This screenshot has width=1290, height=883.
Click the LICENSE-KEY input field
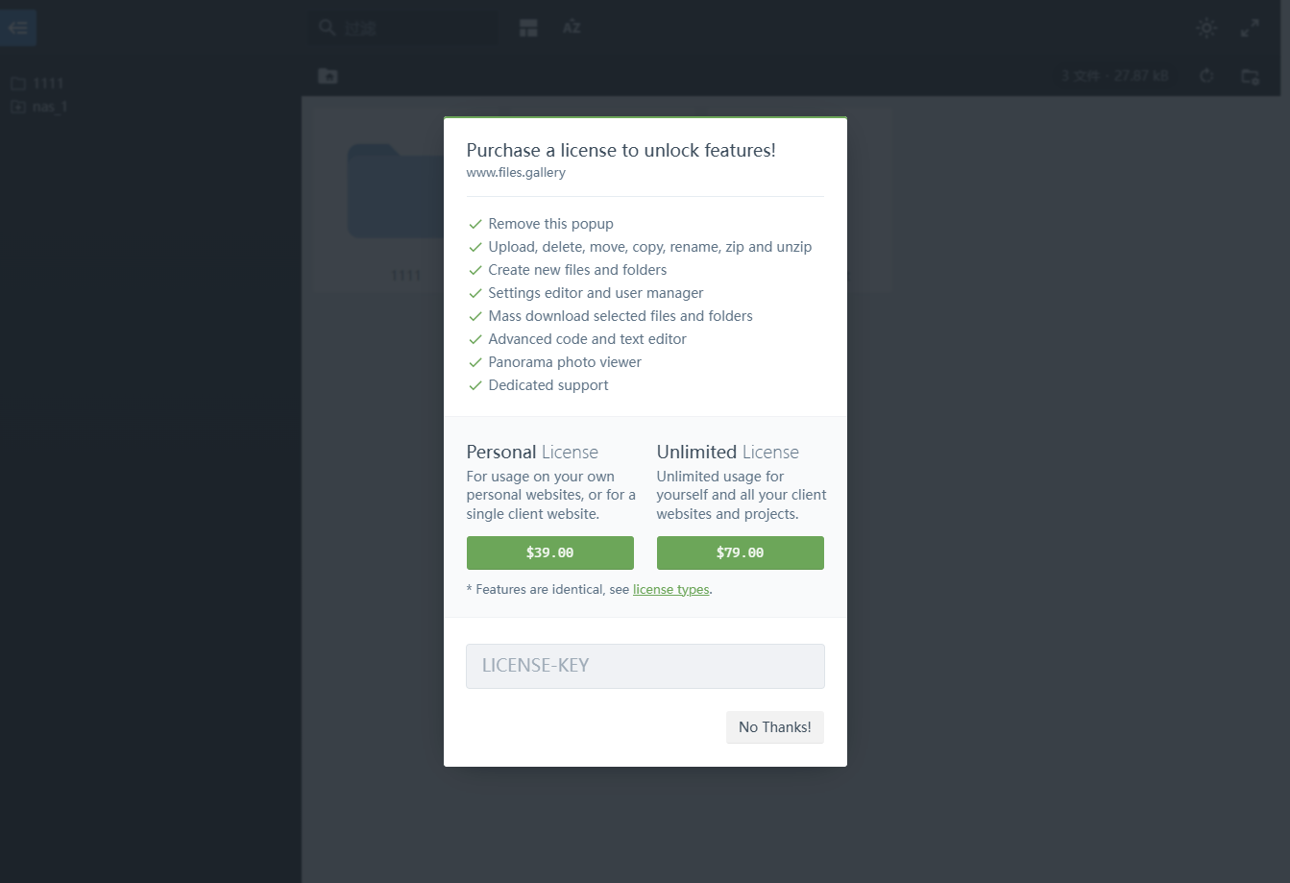click(645, 666)
